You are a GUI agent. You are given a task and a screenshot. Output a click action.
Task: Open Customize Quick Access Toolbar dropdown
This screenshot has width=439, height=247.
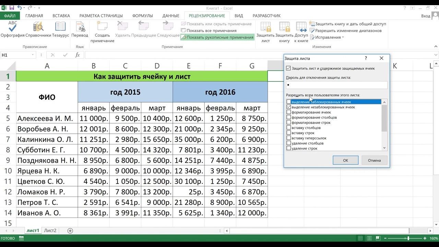tap(38, 8)
